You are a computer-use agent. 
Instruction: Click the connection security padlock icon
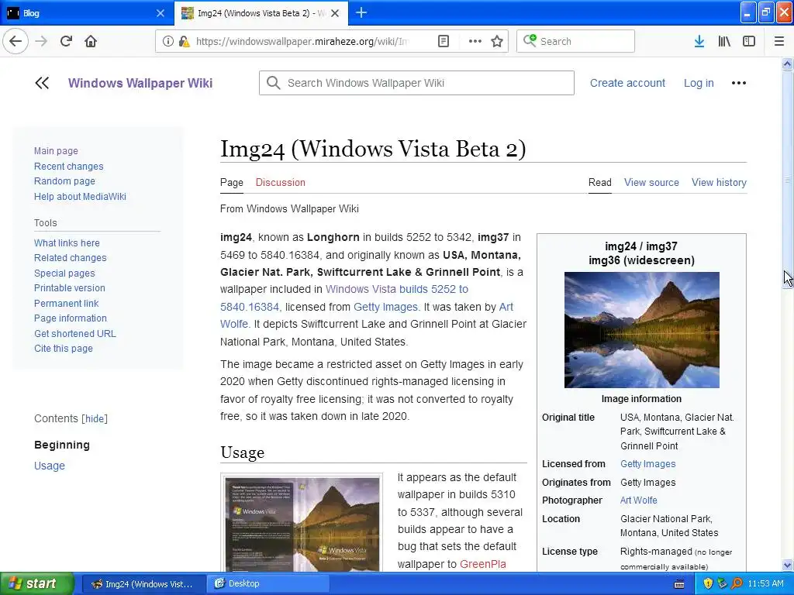(x=185, y=41)
